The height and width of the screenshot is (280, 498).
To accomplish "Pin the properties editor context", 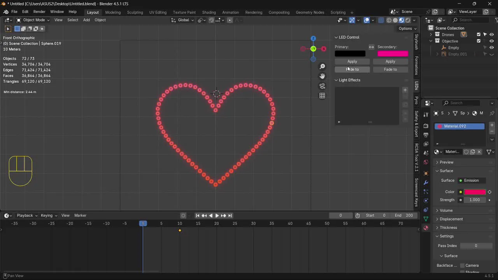I will 492,113.
